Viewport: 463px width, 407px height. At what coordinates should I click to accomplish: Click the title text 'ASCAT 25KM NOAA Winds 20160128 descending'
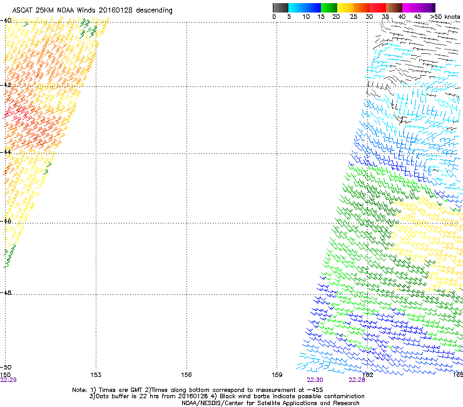click(92, 11)
